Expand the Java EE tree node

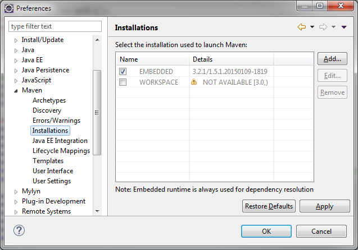click(x=16, y=61)
